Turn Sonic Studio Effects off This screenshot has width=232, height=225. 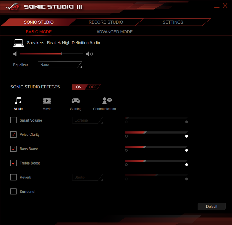[x=93, y=87]
